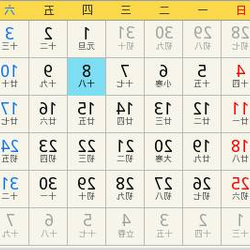Jump to grayed-out date 7 of next month

click(14, 226)
